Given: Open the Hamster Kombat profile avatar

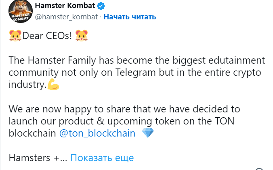Looking at the screenshot, I should (21, 11).
